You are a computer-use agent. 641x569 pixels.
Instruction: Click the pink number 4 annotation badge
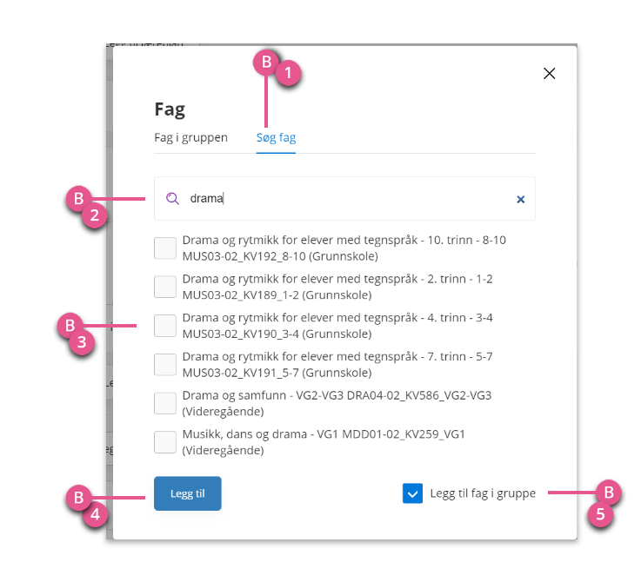pyautogui.click(x=95, y=514)
